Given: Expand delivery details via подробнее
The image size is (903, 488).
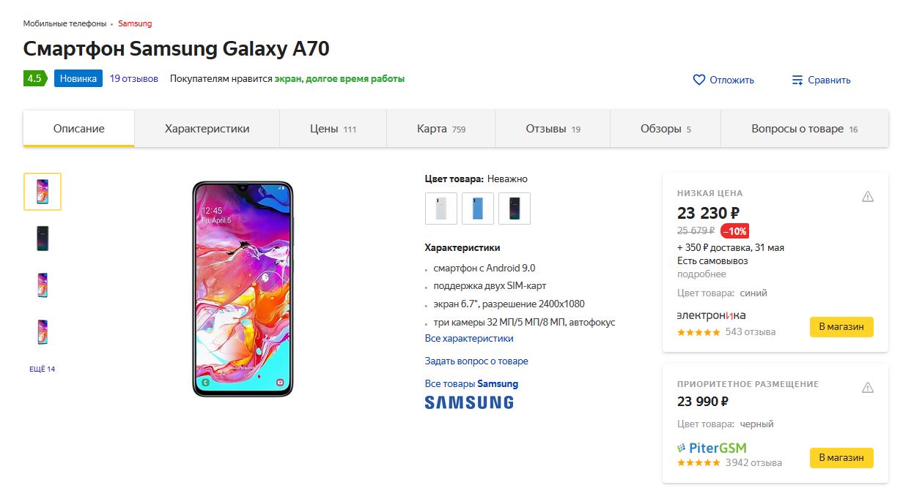Looking at the screenshot, I should click(701, 274).
